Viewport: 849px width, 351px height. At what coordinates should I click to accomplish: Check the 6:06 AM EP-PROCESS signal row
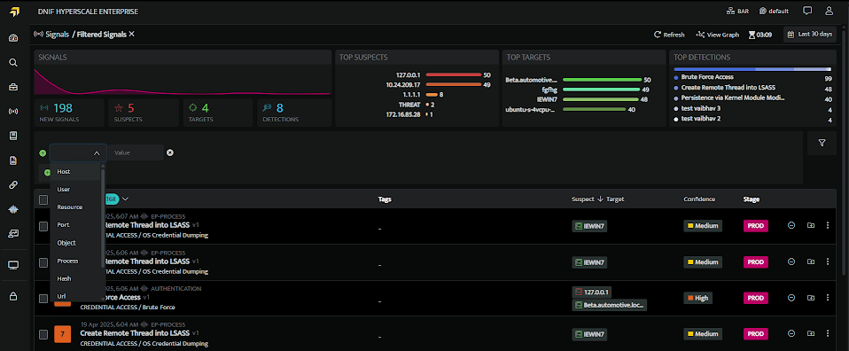[x=43, y=262]
